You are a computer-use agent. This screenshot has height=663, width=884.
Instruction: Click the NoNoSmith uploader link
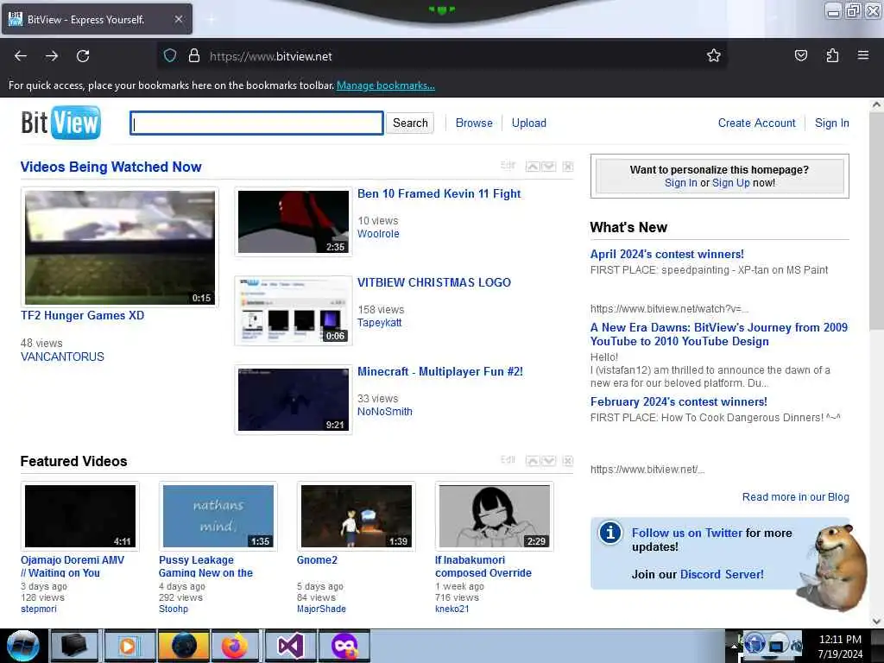pyautogui.click(x=385, y=412)
